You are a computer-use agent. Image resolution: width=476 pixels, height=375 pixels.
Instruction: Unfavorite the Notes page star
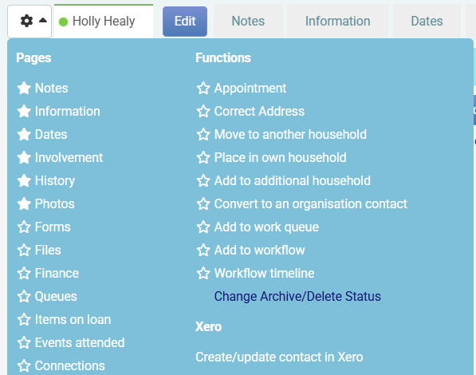pyautogui.click(x=24, y=88)
